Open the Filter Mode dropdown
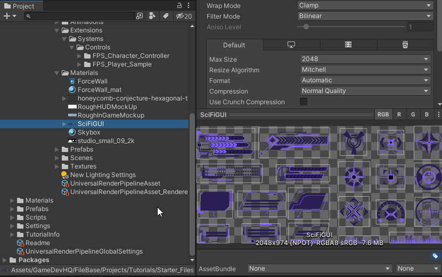Image resolution: width=442 pixels, height=277 pixels. click(x=365, y=16)
